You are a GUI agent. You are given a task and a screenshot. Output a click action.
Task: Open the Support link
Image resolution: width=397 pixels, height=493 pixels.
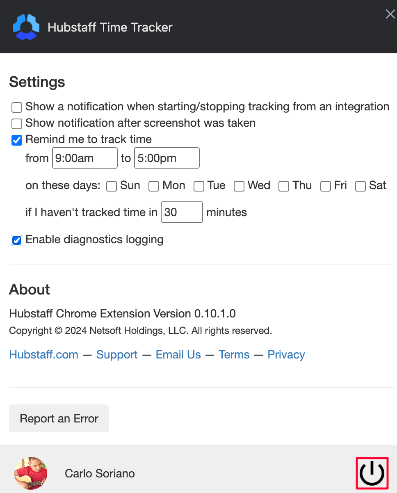click(117, 355)
